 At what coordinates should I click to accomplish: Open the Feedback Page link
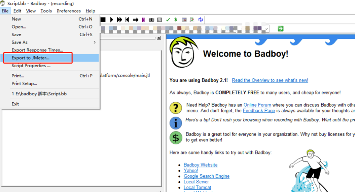(259, 111)
